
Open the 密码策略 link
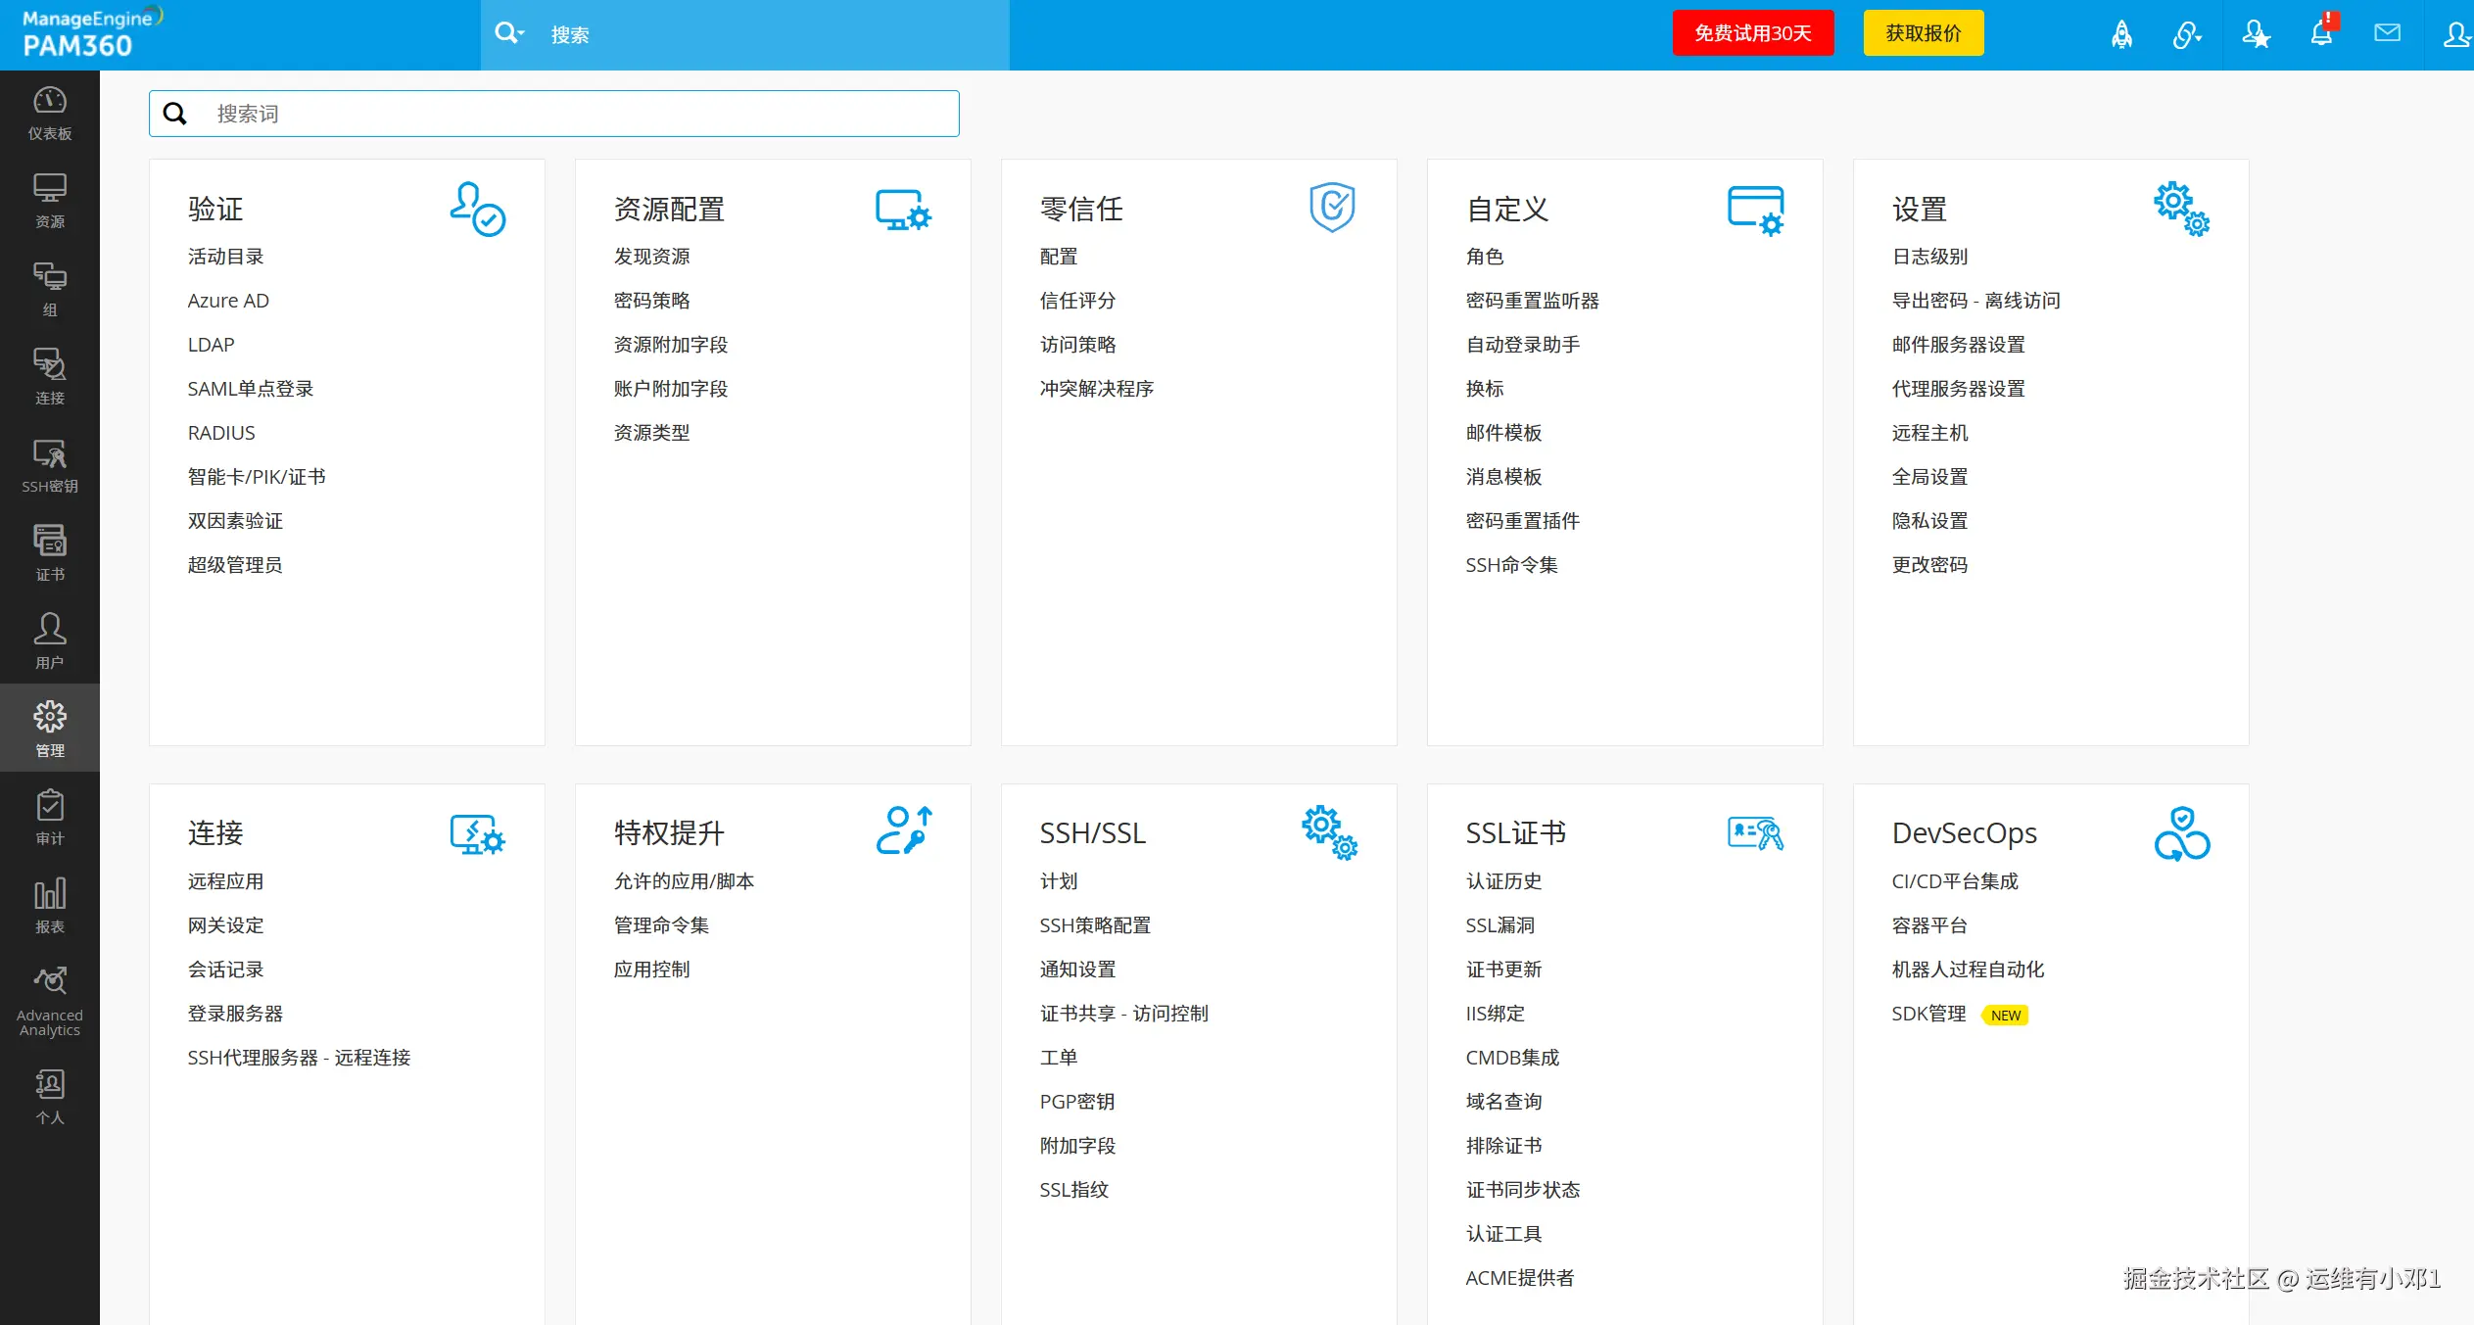pyautogui.click(x=651, y=301)
